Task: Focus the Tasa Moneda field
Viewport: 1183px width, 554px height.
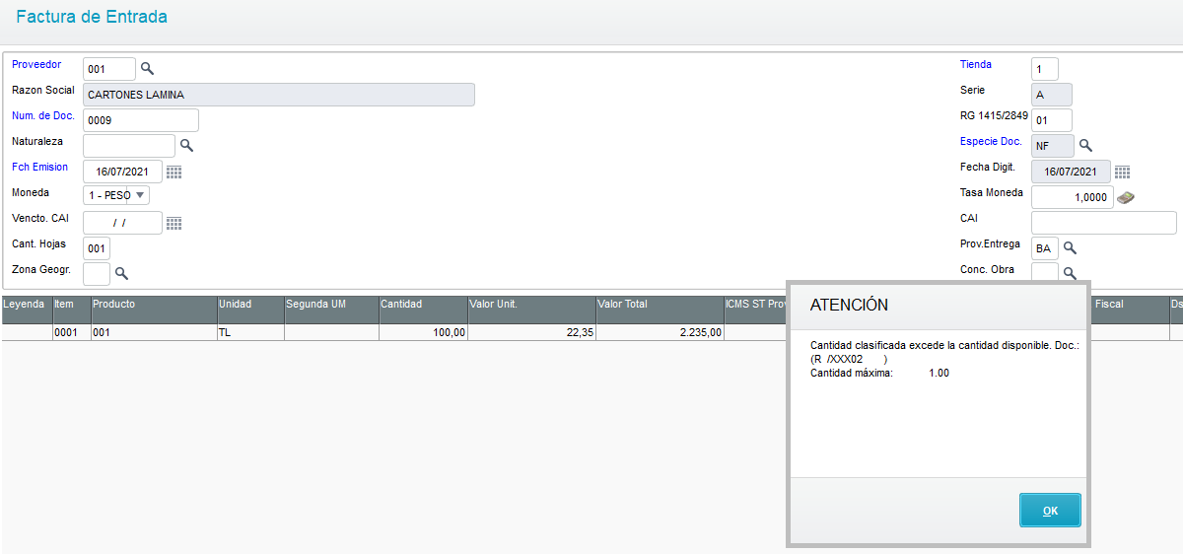Action: tap(1073, 197)
